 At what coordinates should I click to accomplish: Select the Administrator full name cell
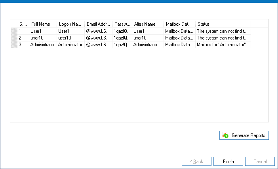coord(43,45)
